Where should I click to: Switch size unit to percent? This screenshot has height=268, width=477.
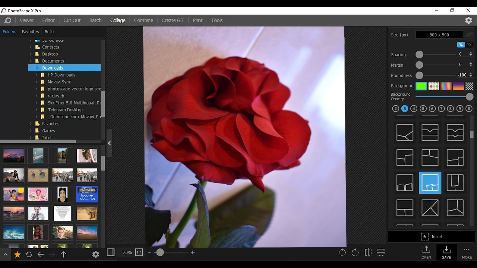(x=461, y=45)
